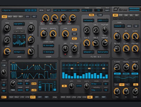This screenshot has width=141, height=107.
Task: Toggle the LOOP button
Action: [34, 90]
